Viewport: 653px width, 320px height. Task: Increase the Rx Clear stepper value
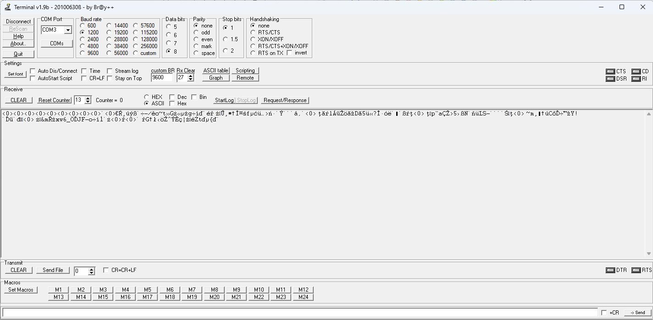point(191,76)
